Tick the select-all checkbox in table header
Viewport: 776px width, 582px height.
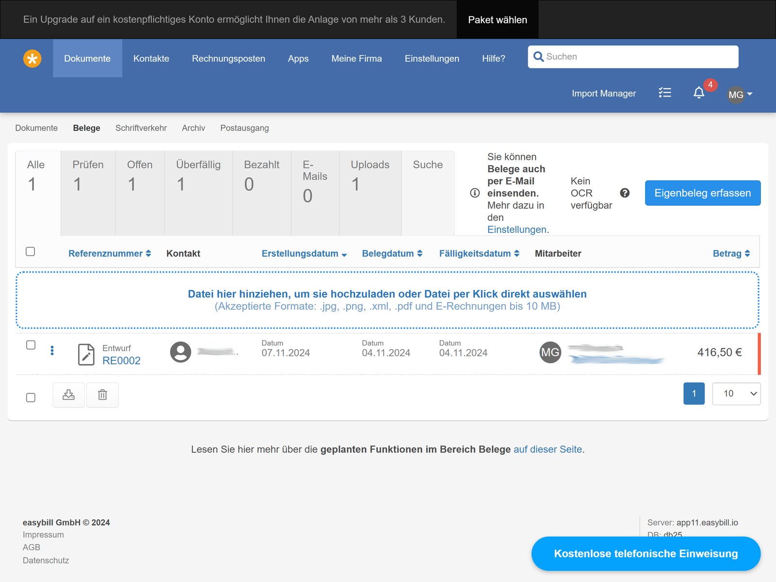click(31, 251)
